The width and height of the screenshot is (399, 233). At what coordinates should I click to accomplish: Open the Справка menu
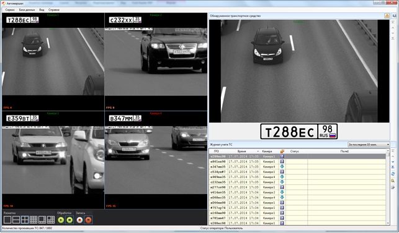54,10
